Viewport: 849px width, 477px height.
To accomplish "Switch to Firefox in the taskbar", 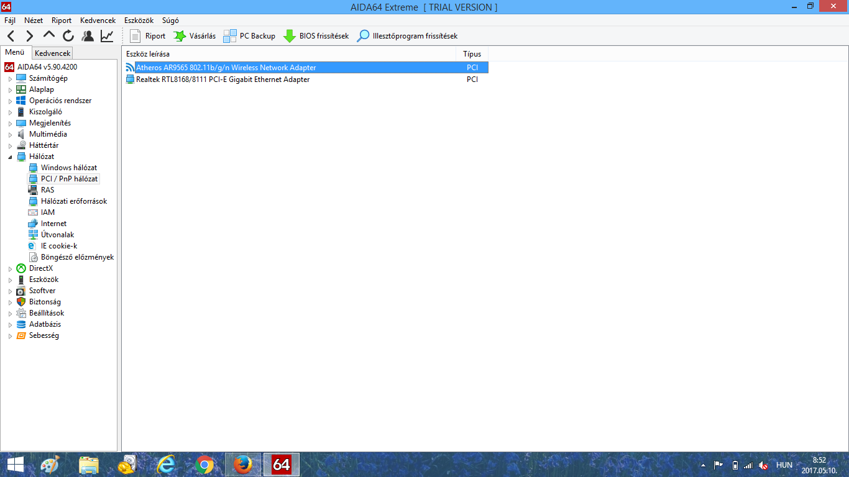I will click(243, 465).
